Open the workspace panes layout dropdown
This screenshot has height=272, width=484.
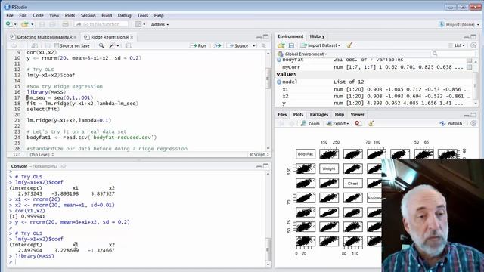[x=140, y=24]
